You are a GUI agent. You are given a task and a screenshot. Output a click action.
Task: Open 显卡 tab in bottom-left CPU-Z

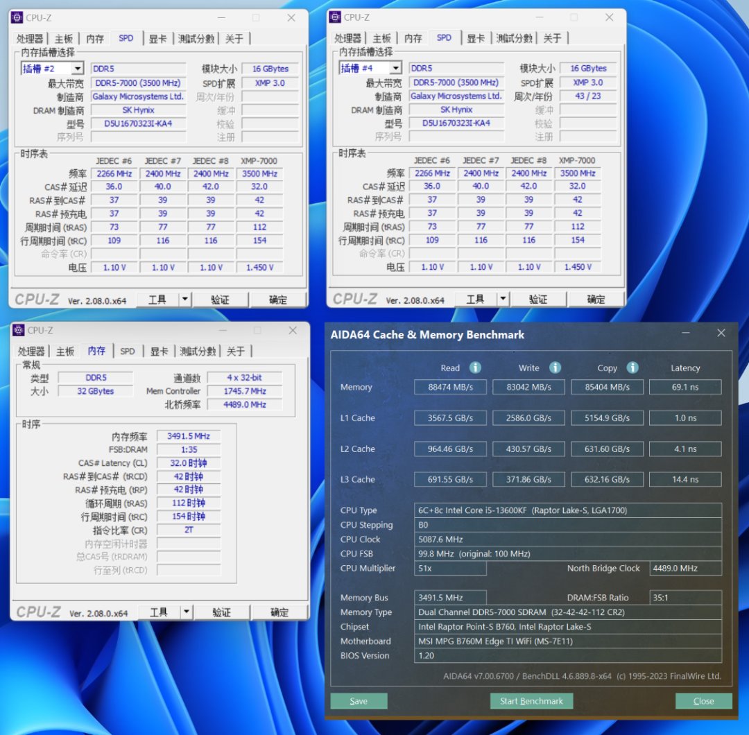159,352
